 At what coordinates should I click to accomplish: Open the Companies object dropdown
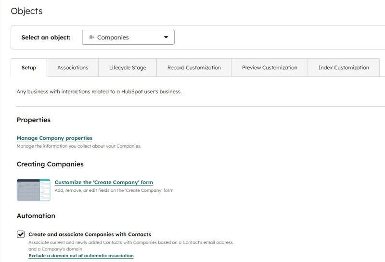tap(128, 37)
